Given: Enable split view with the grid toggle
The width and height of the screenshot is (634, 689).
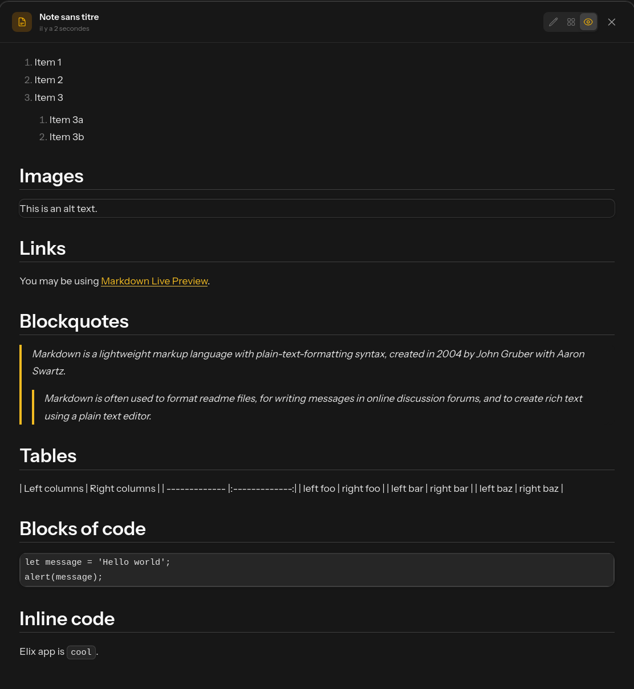Looking at the screenshot, I should click(571, 22).
